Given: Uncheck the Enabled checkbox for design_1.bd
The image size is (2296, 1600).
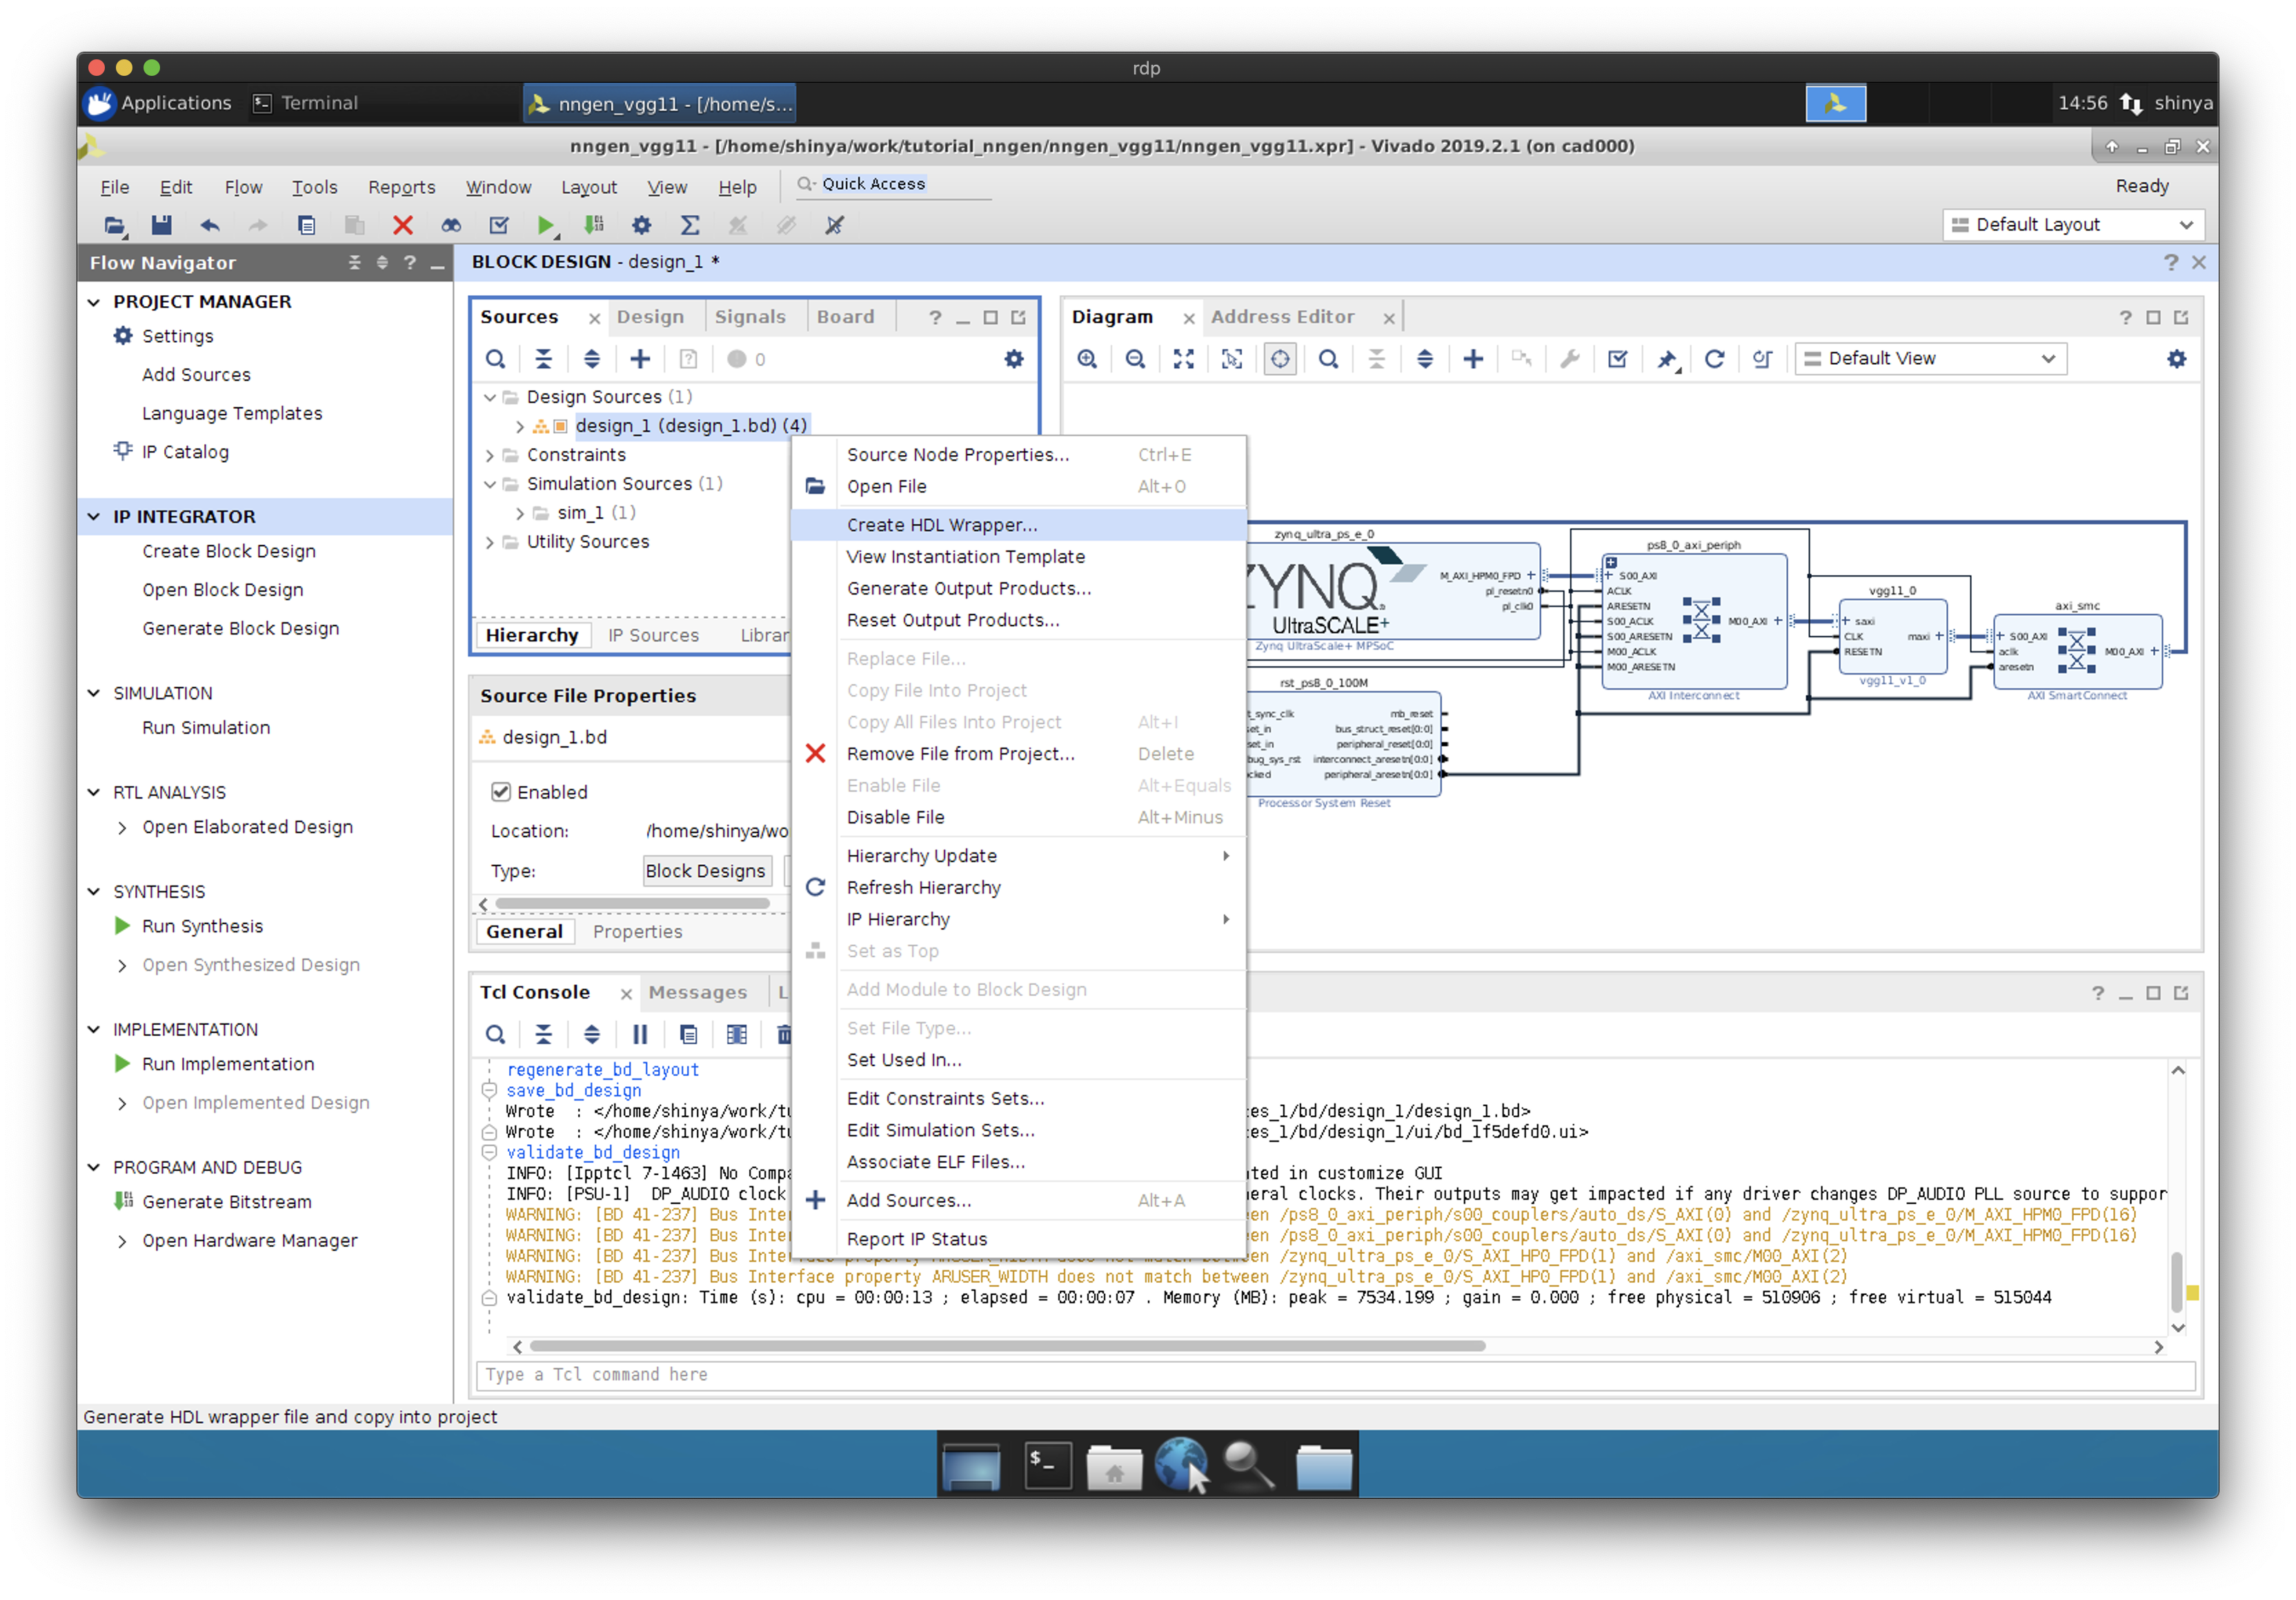Looking at the screenshot, I should tap(501, 792).
